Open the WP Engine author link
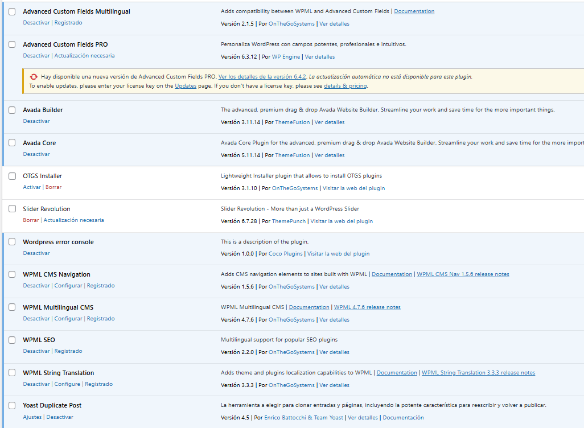Screen dimensions: 584x428 click(x=286, y=57)
